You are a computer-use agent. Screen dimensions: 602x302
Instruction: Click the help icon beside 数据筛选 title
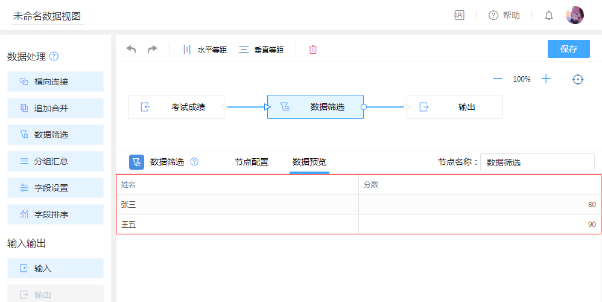click(x=194, y=162)
